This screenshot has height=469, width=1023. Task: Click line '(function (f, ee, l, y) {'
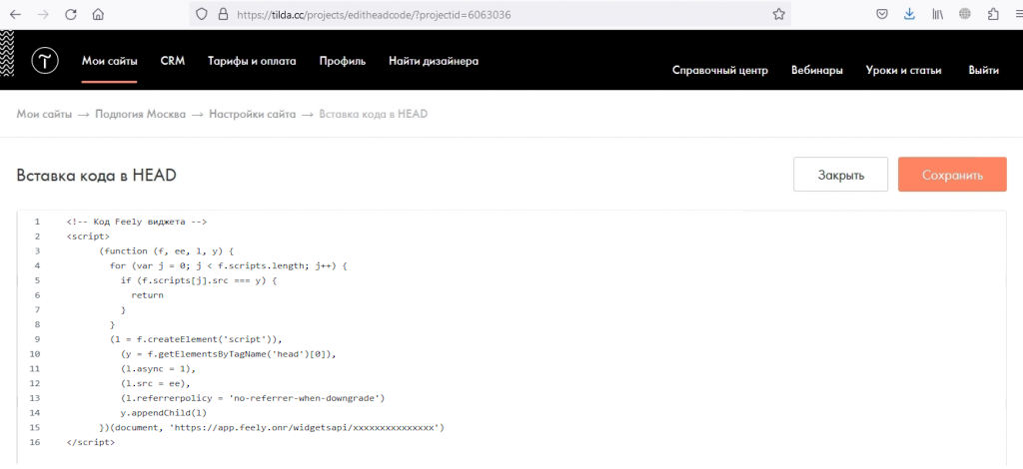click(167, 250)
